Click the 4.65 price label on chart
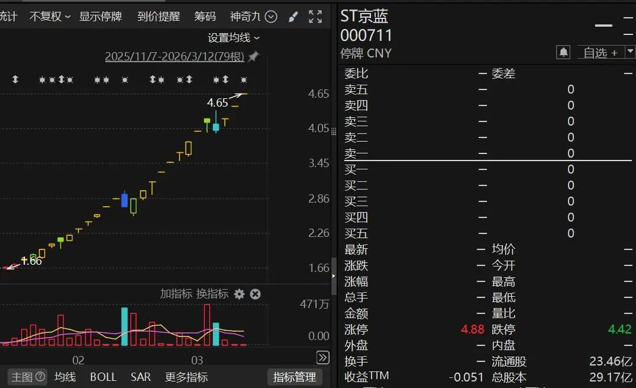Viewport: 636px width, 388px height. pos(217,102)
